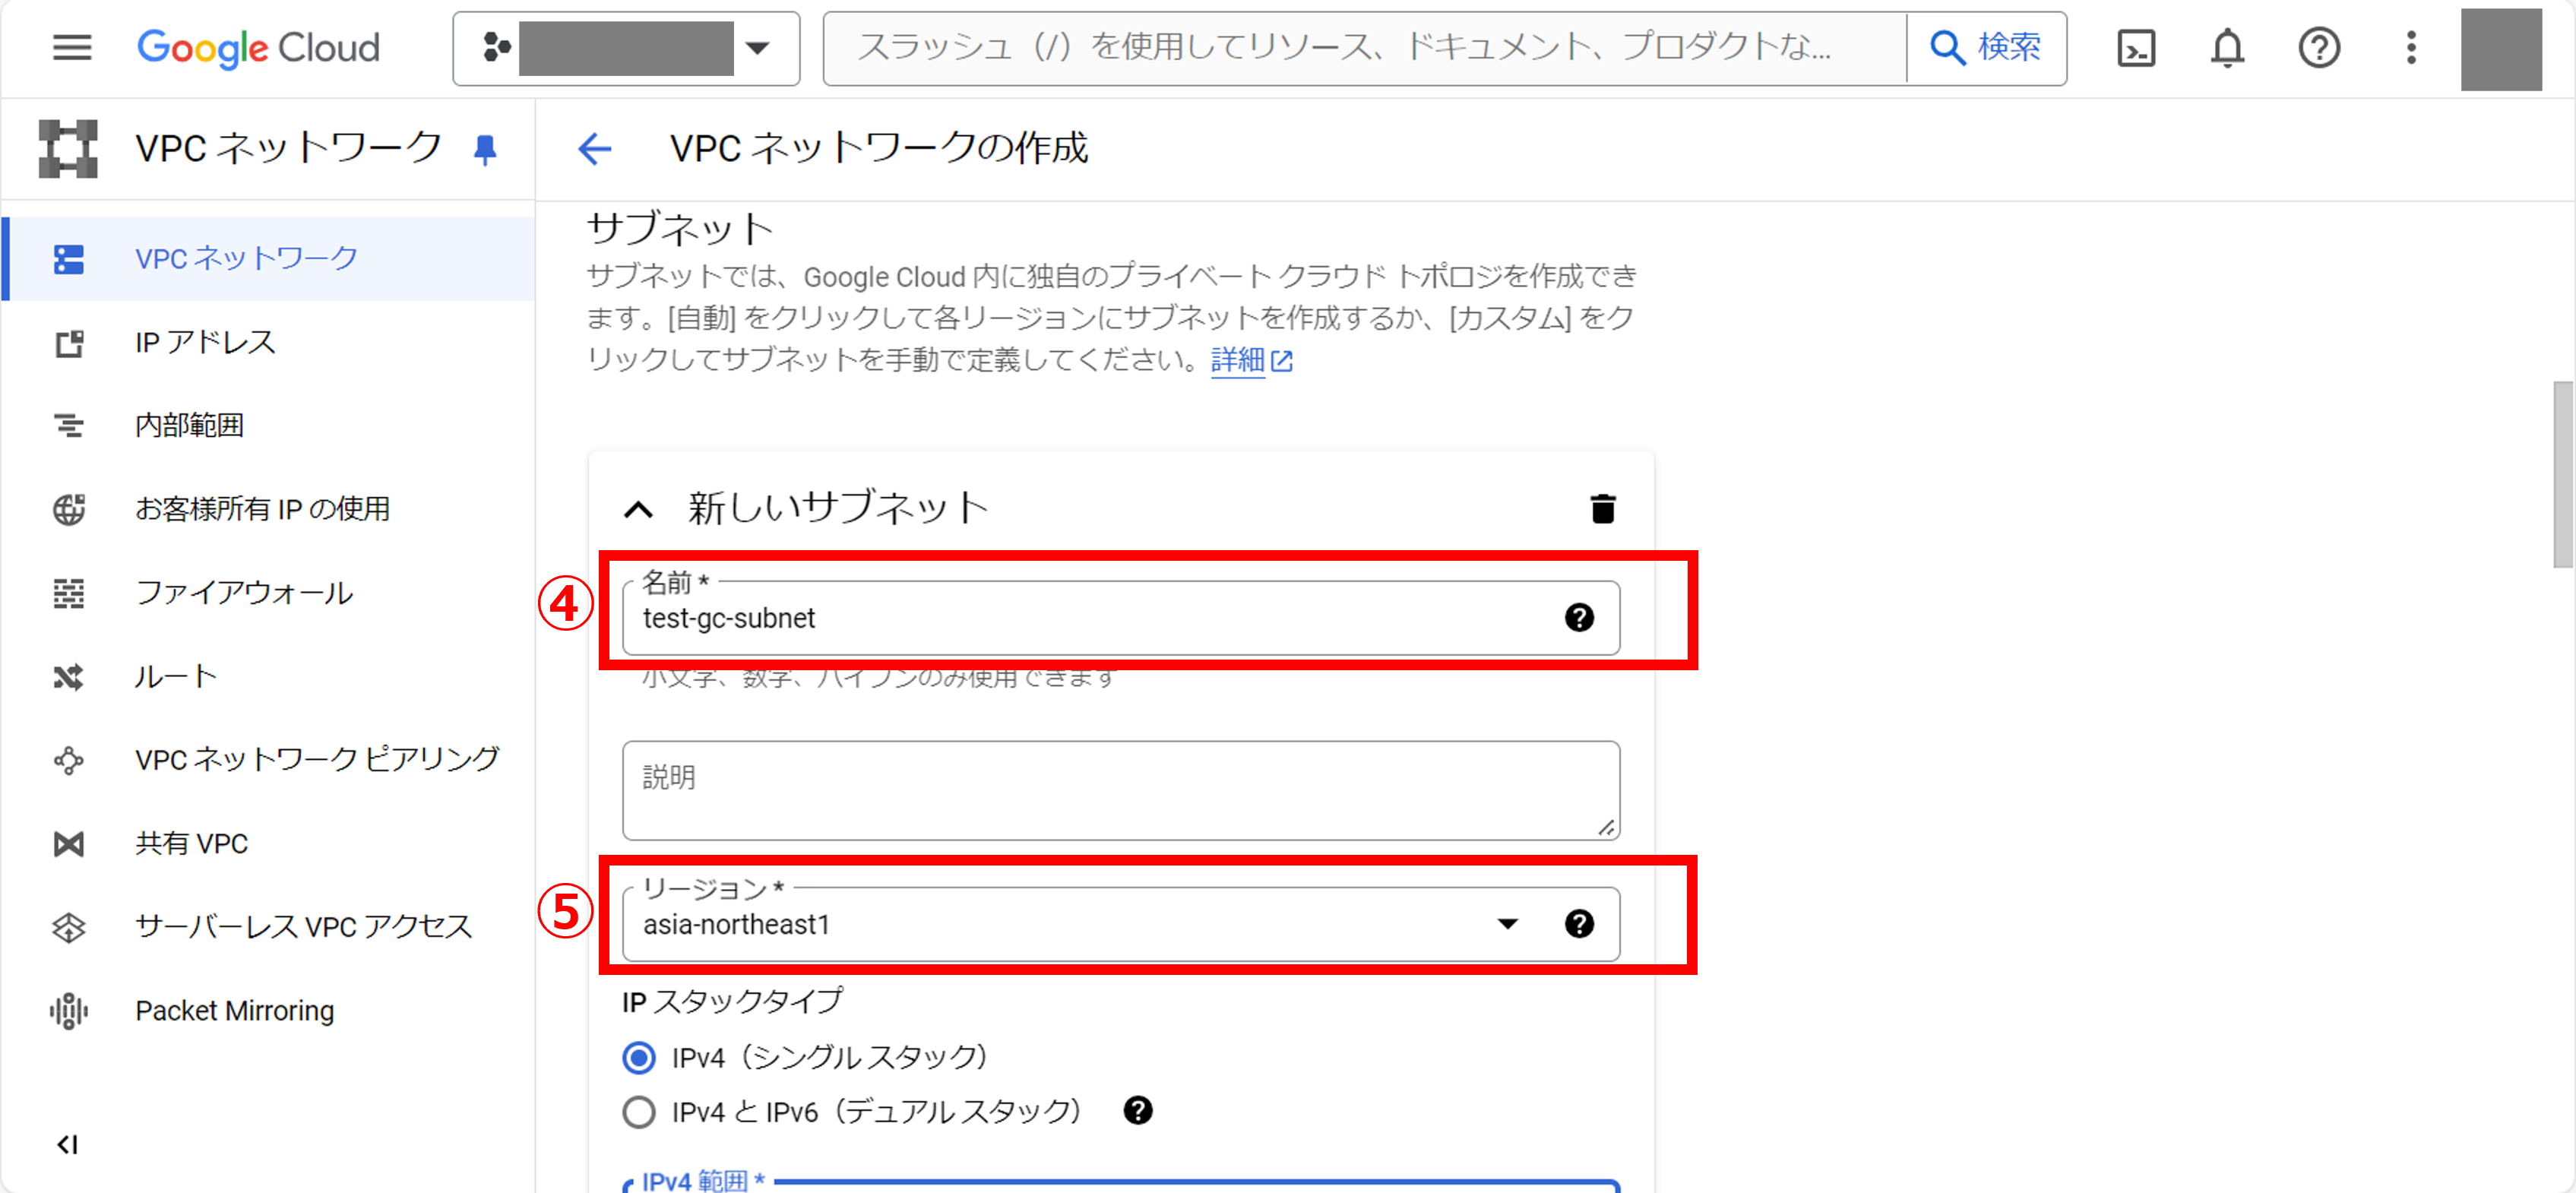Select IPv4 (シングル スタック) radio button

tap(639, 1057)
